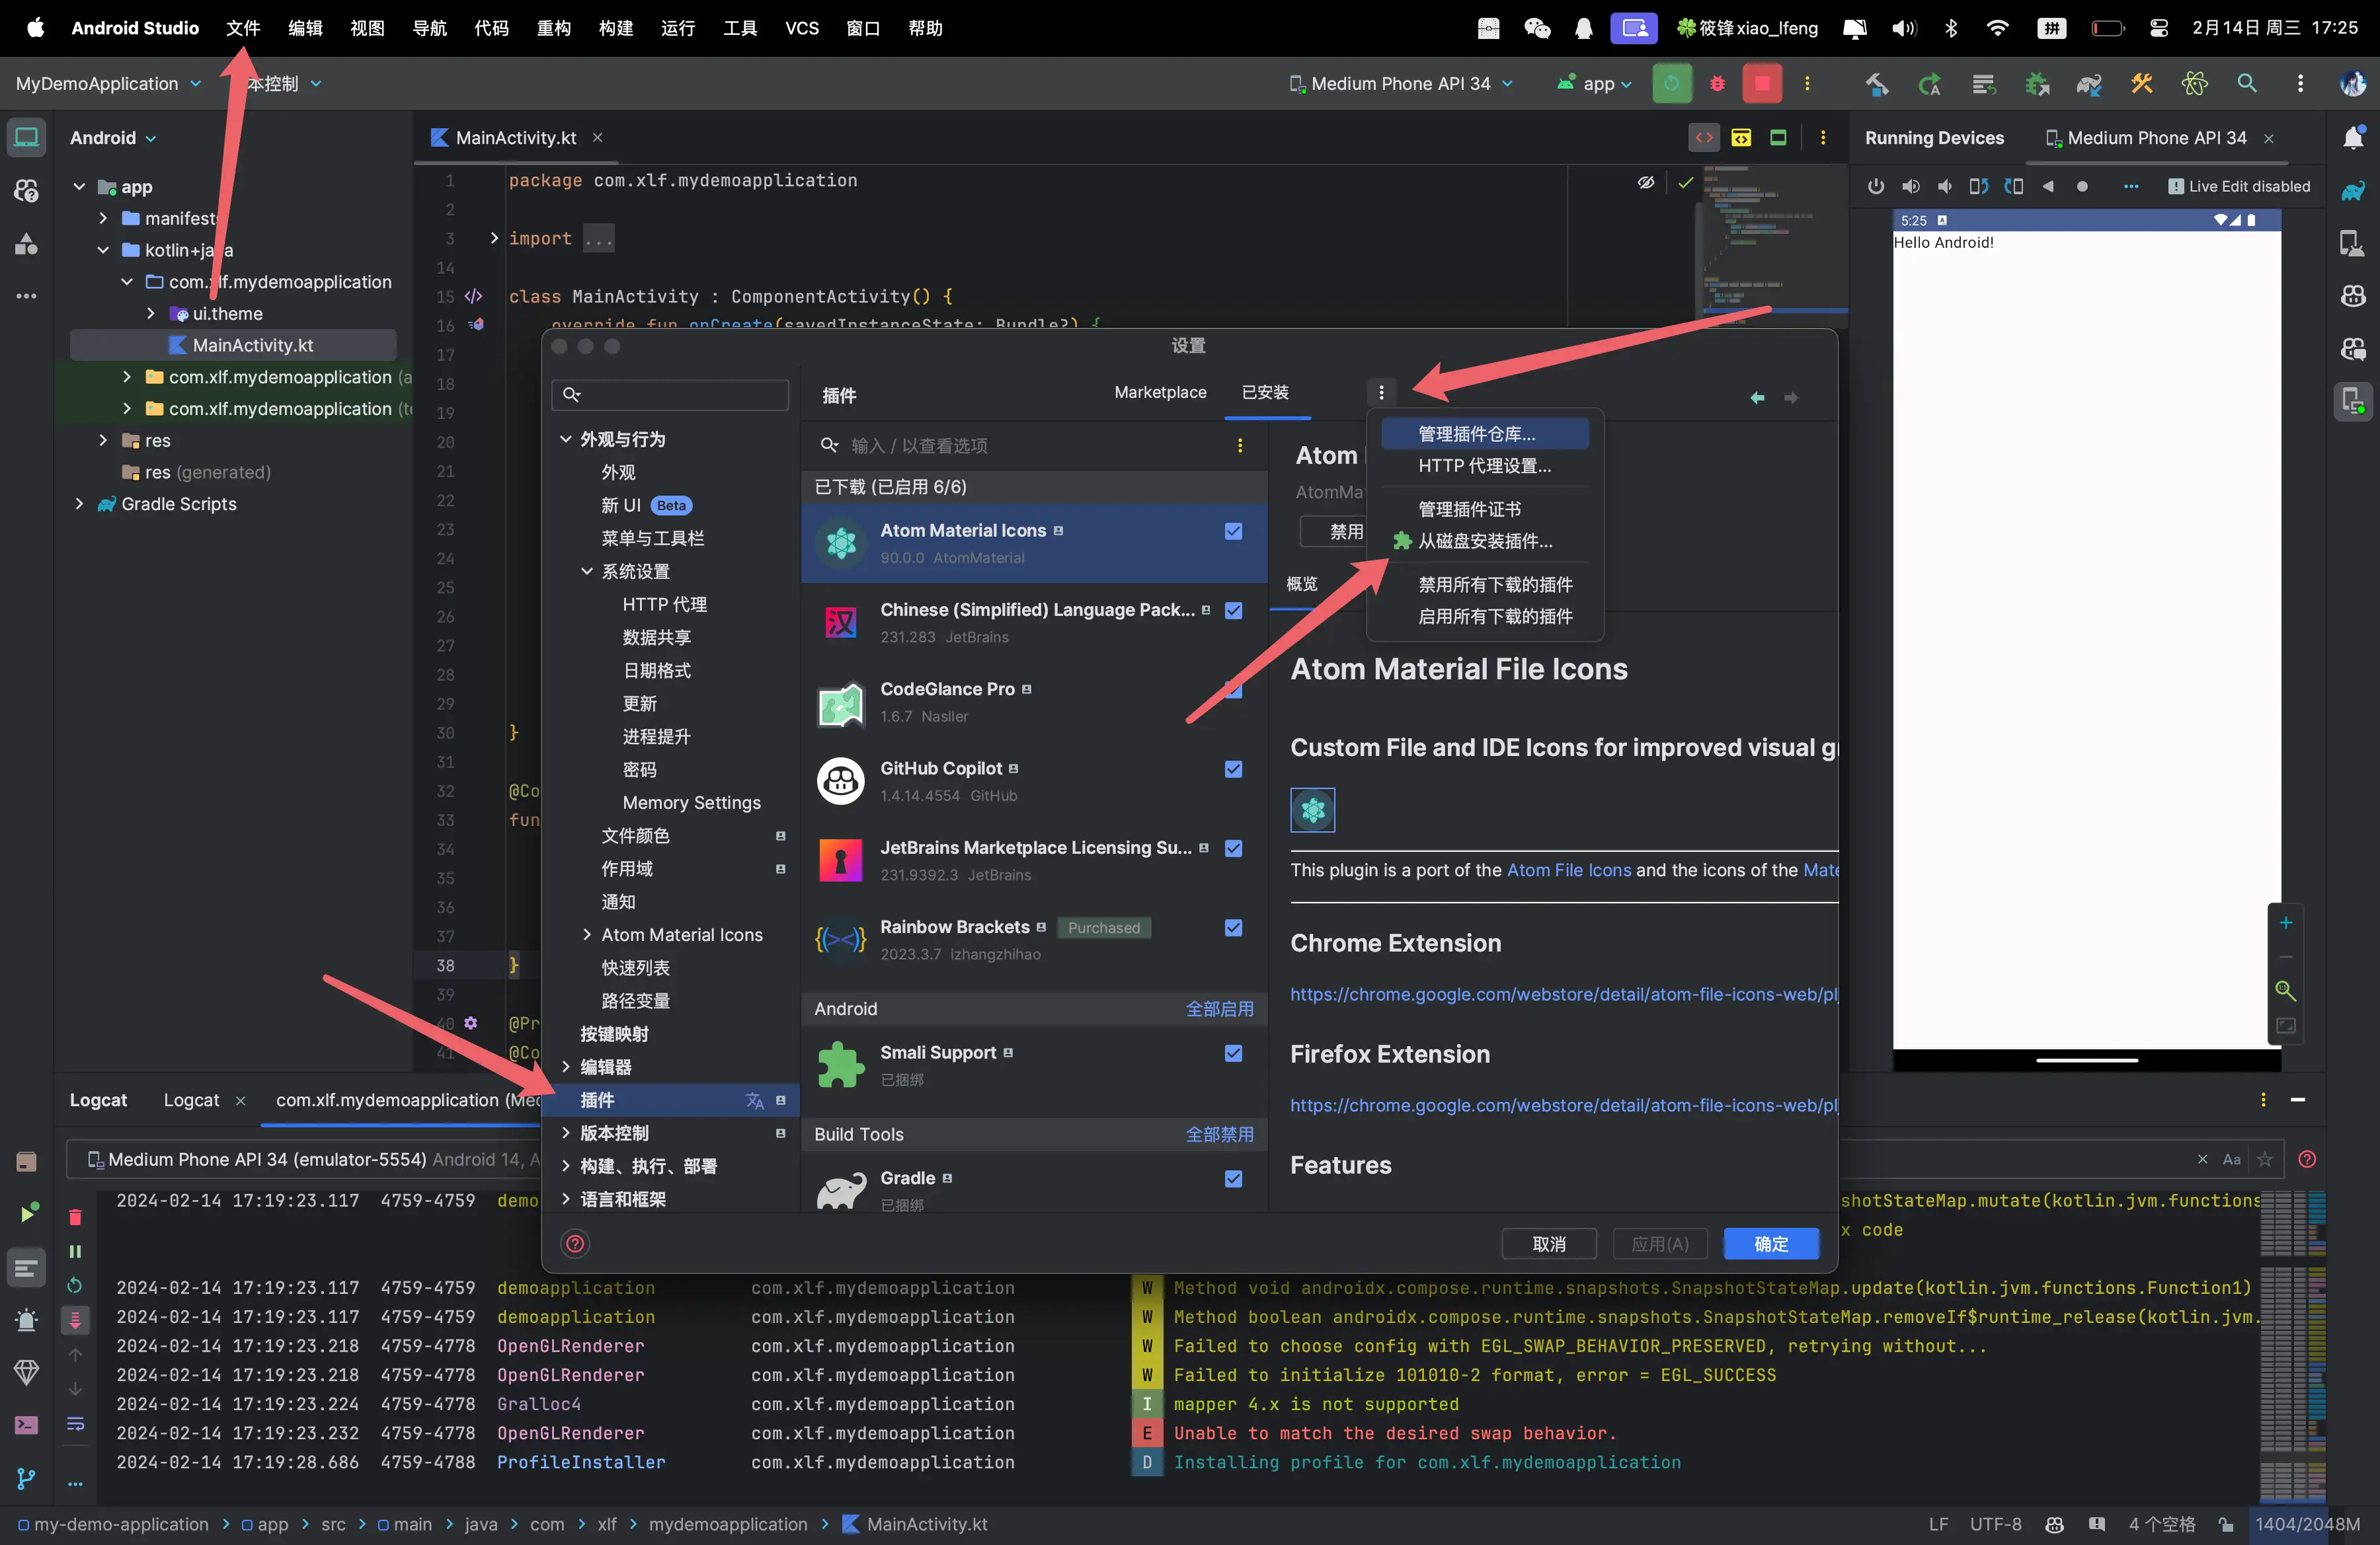The image size is (2380, 1545).
Task: Click the Wi-Fi icon in menu bar
Action: pos(1997,28)
